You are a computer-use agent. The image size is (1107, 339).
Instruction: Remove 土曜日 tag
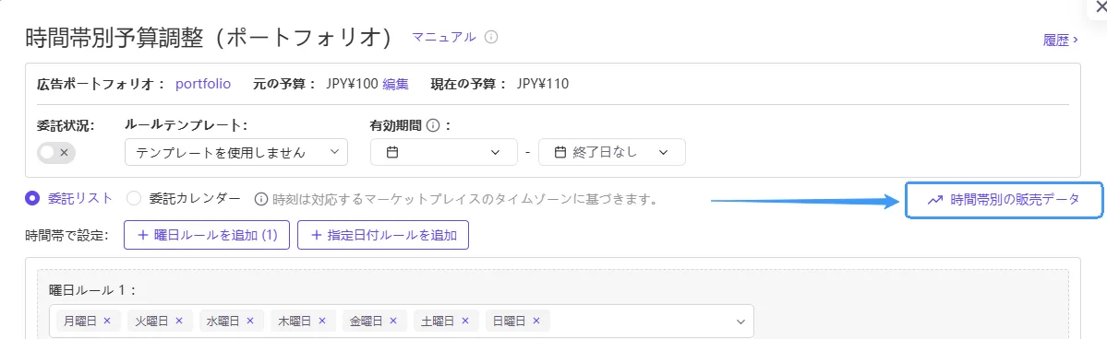coord(465,321)
